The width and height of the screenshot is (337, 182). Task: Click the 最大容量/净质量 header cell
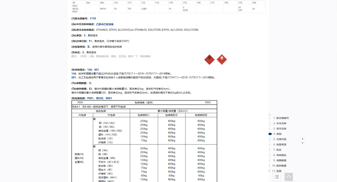[173, 111]
